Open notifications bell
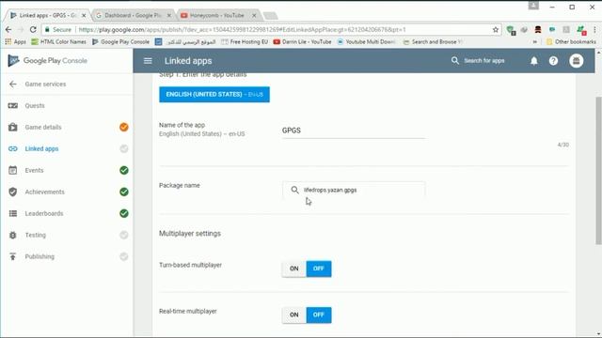This screenshot has height=338, width=602. [x=534, y=60]
